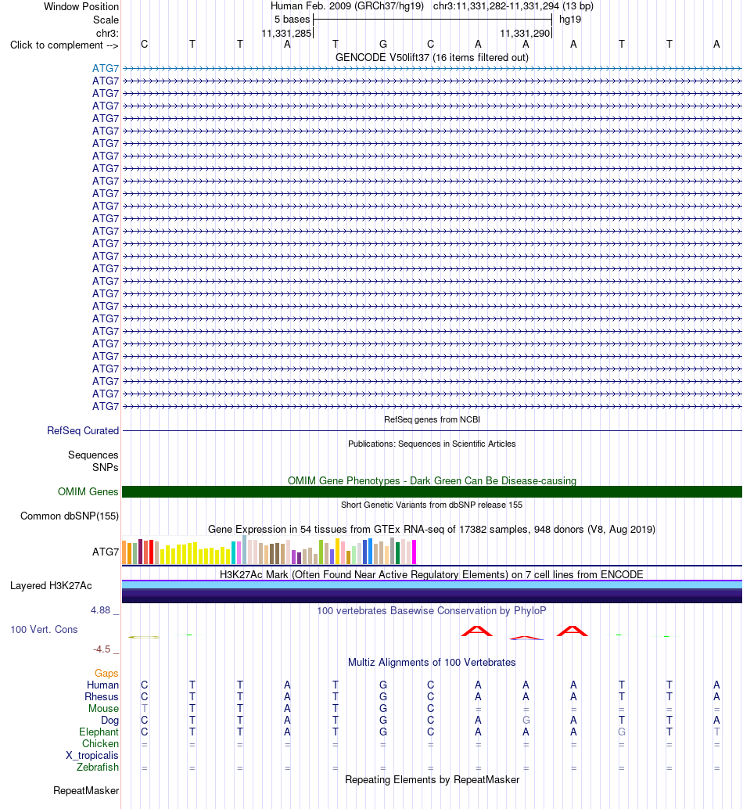The width and height of the screenshot is (743, 809).
Task: Click the 'OMIM Genes' track label
Action: tap(88, 491)
